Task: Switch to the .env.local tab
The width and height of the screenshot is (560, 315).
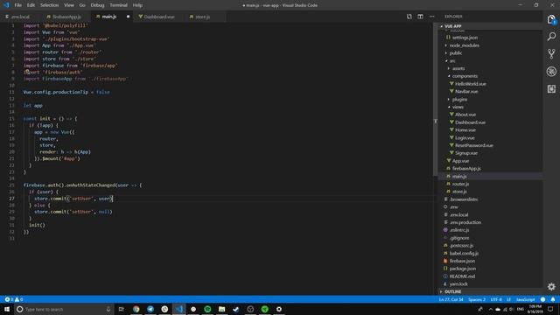Action: tap(20, 17)
